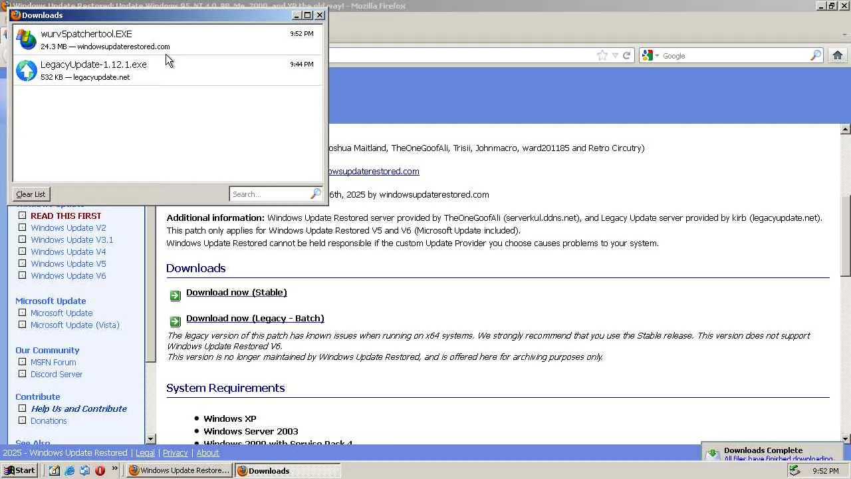
Task: Click the Download now (Stable) link
Action: coord(237,292)
